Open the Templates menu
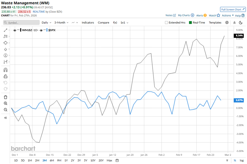This screenshot has width=247, height=164. 215,23
